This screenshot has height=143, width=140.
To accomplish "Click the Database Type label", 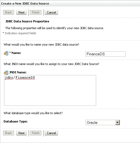I will click(15, 121).
